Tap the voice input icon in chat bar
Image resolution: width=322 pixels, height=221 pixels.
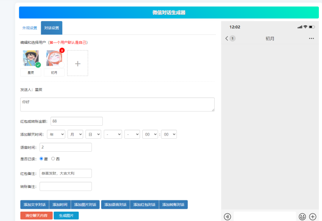(x=228, y=217)
